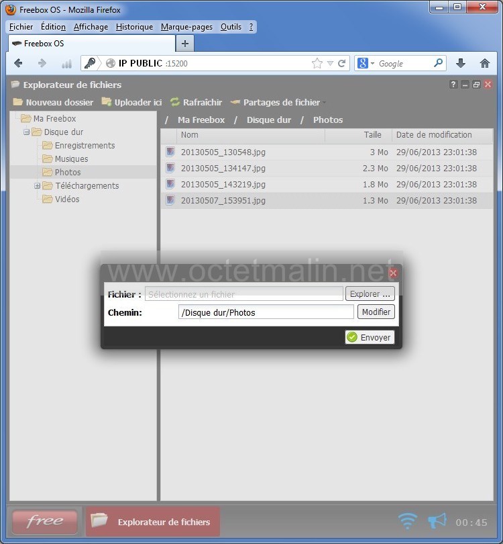Click the image icon of 20130507_153951.jpg
The image size is (503, 544).
[x=170, y=200]
